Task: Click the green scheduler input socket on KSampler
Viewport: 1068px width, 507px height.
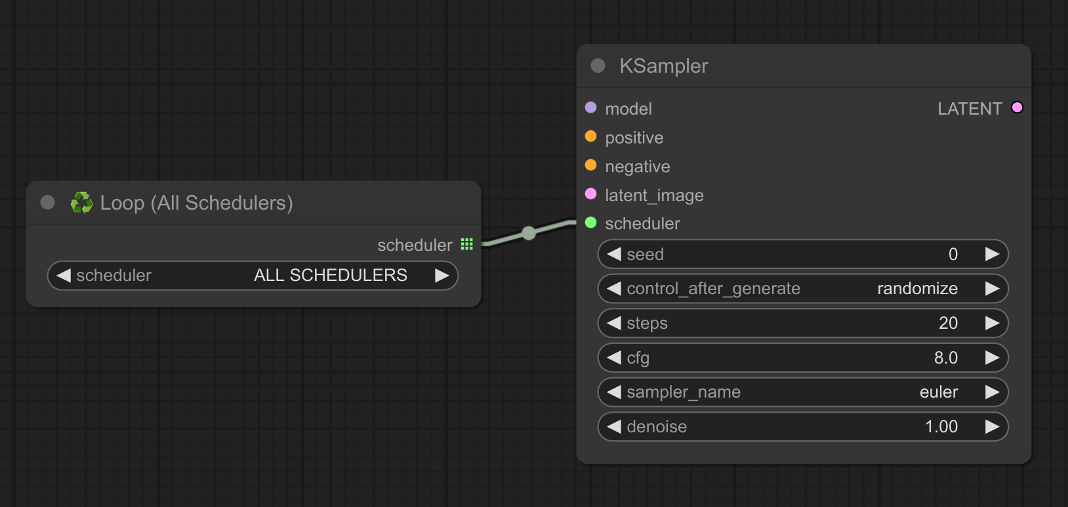Action: click(590, 223)
